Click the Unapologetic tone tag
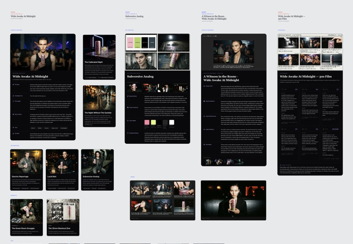This screenshot has width=353, height=244. 64,128
